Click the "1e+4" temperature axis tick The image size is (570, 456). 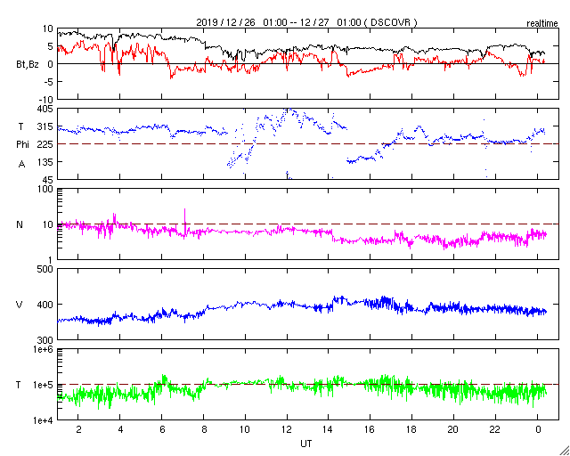pyautogui.click(x=44, y=420)
